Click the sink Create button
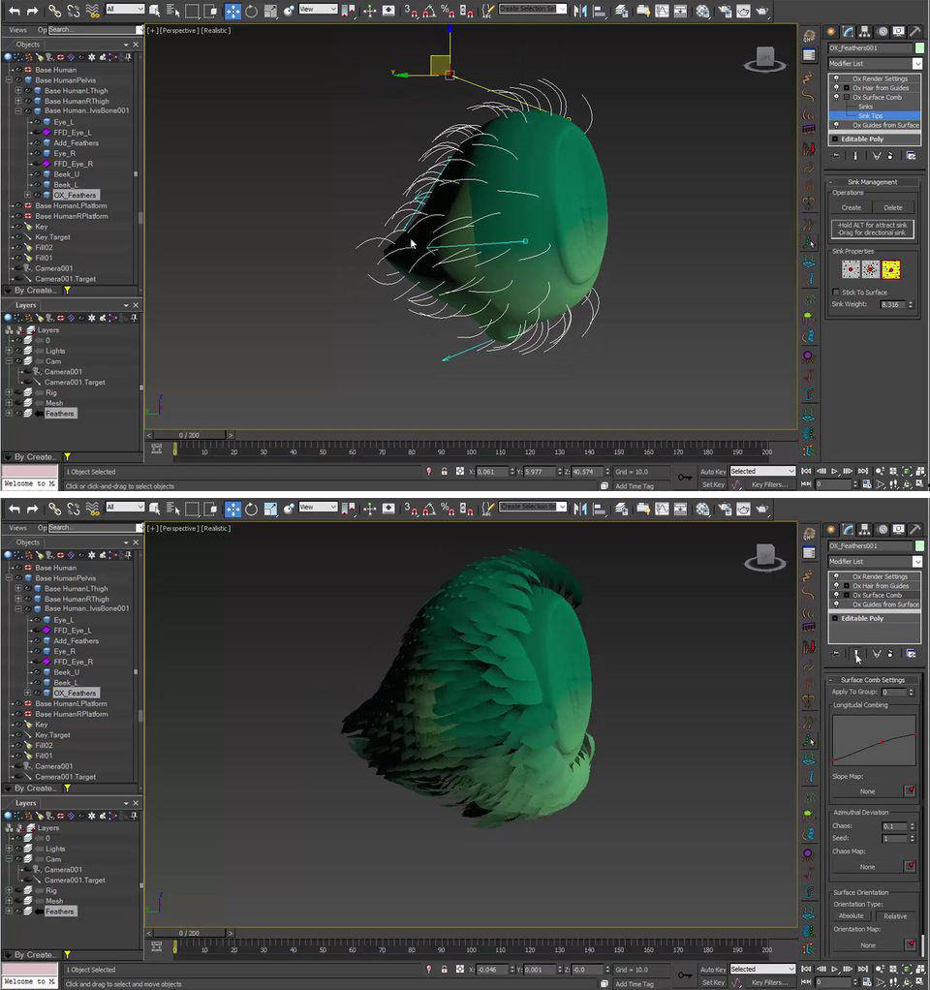Viewport: 930px width, 990px height. 852,207
